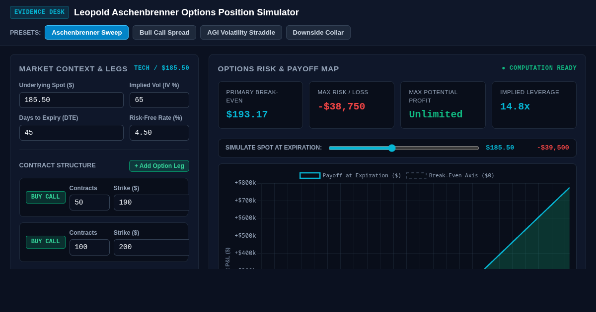
Task: Edit the Risk-Free Rate input
Action: 159,133
